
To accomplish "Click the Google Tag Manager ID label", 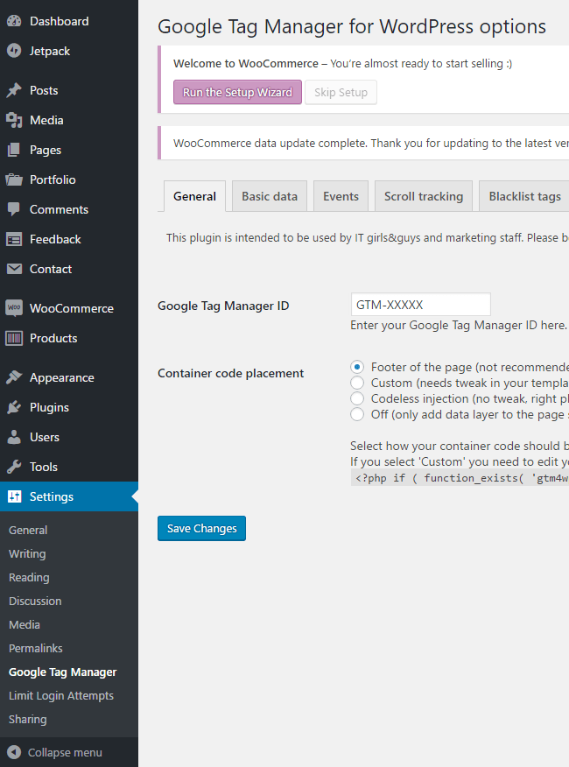I will (x=223, y=306).
